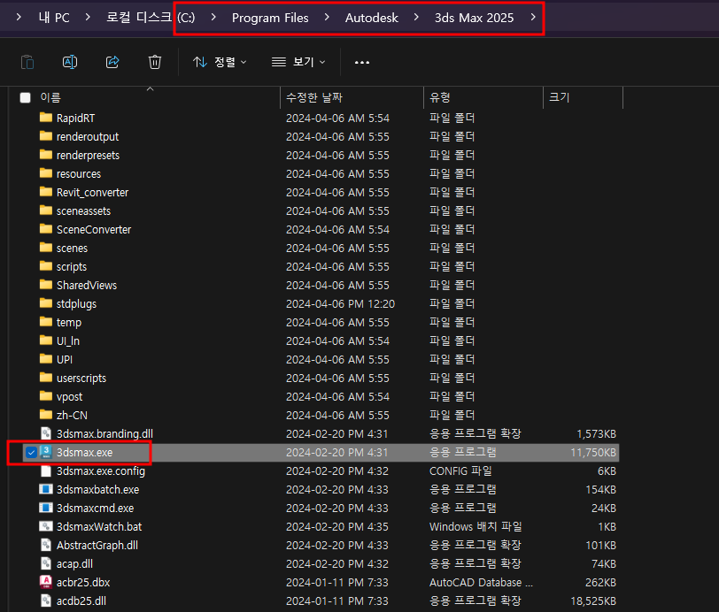Image resolution: width=719 pixels, height=612 pixels.
Task: Click Autodesk breadcrumb in address bar
Action: (371, 18)
